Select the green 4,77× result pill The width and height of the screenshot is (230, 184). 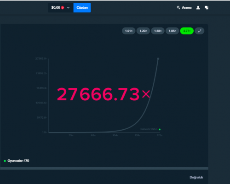pos(187,31)
